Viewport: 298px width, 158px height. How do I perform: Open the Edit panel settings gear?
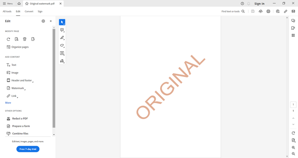pyautogui.click(x=43, y=21)
